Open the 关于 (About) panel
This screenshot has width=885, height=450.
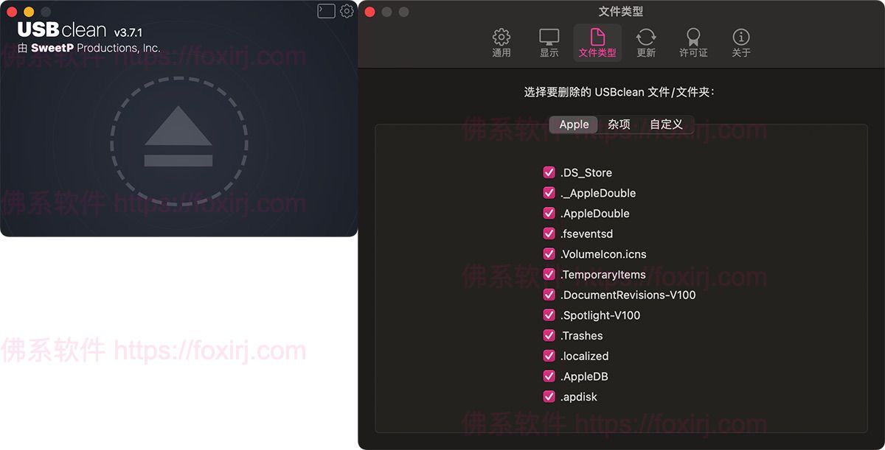(x=740, y=42)
